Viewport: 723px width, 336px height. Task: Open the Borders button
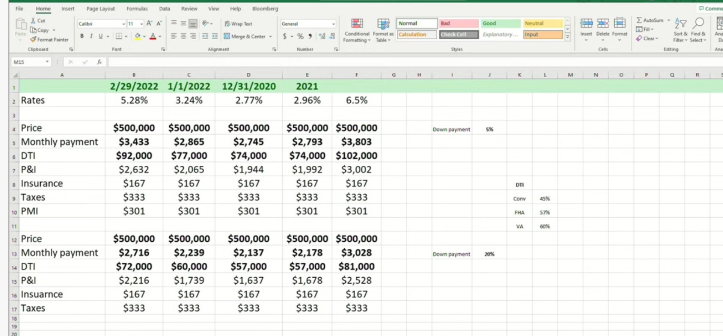click(119, 36)
